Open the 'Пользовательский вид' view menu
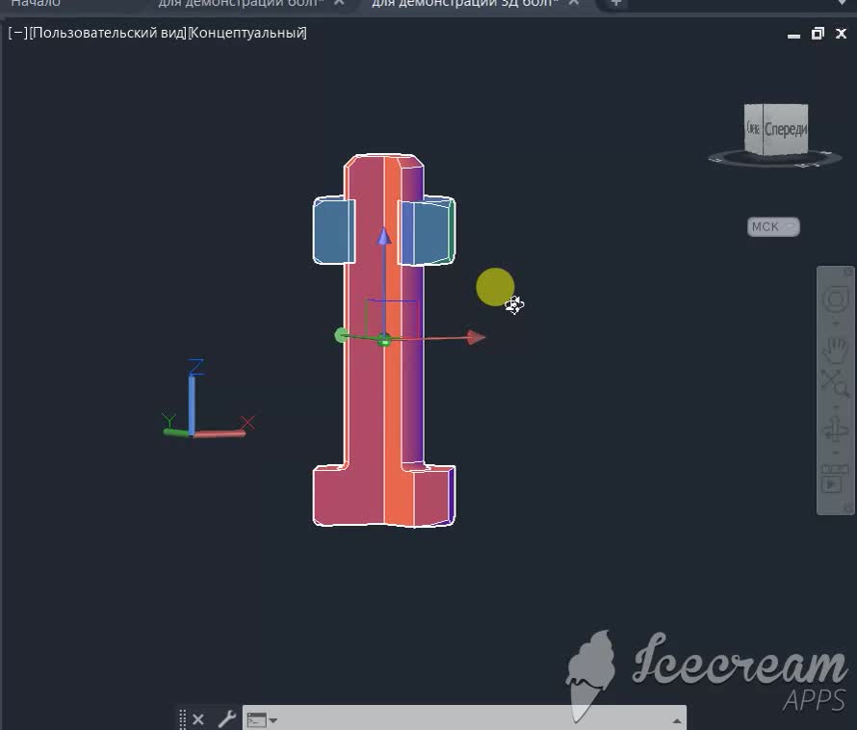857x730 pixels. click(108, 34)
